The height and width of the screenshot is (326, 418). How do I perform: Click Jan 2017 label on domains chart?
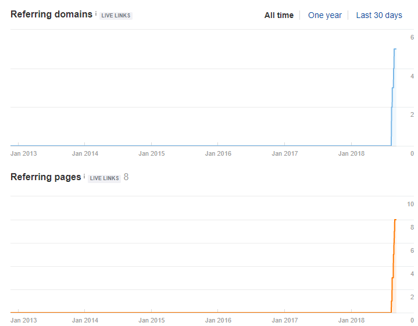point(285,153)
